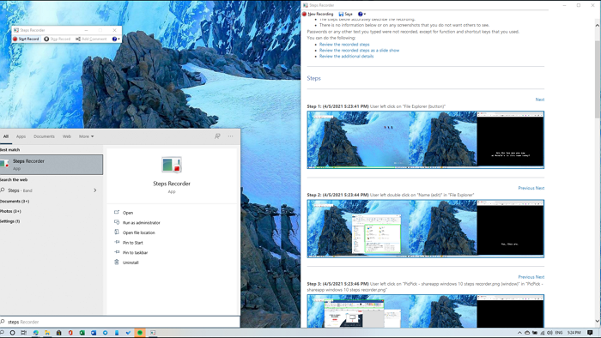Click the Cortana circle icon on the taskbar
This screenshot has height=338, width=601.
(x=12, y=333)
